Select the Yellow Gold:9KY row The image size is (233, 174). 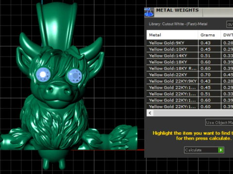click(190, 43)
